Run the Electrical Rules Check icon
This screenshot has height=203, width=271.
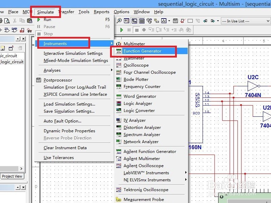tap(183, 21)
